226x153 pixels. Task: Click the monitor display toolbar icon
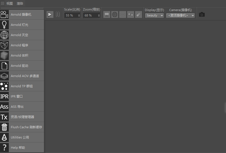107,15
